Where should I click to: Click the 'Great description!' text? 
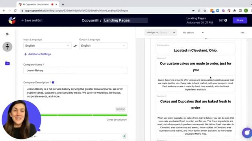pos(117,119)
